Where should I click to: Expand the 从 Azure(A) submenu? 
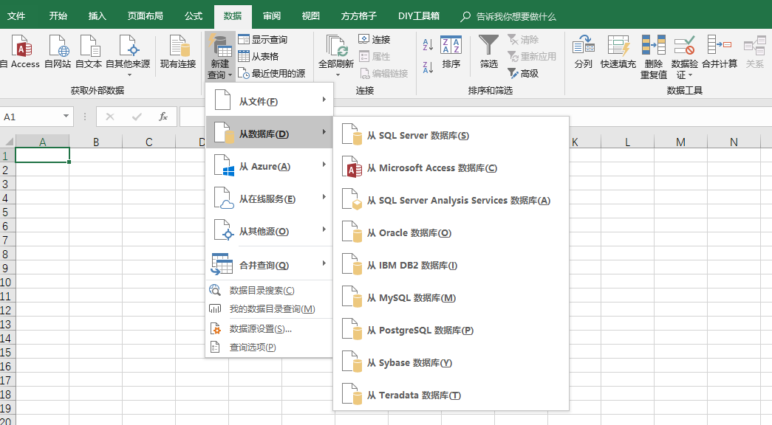click(270, 165)
